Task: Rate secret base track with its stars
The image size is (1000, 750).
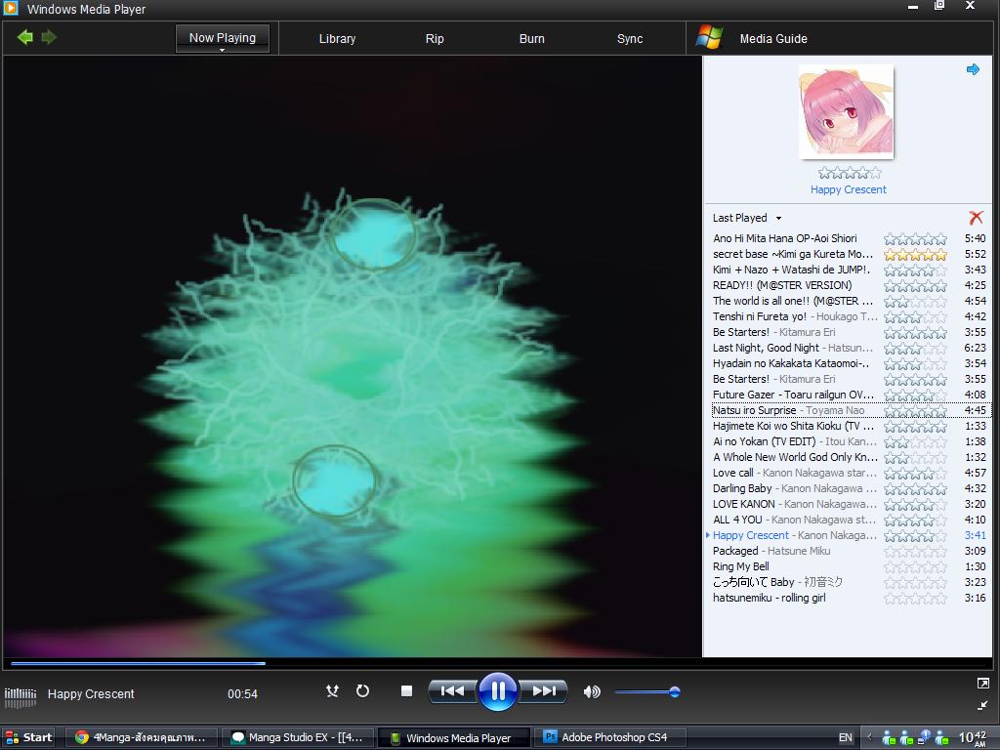Action: (x=915, y=255)
